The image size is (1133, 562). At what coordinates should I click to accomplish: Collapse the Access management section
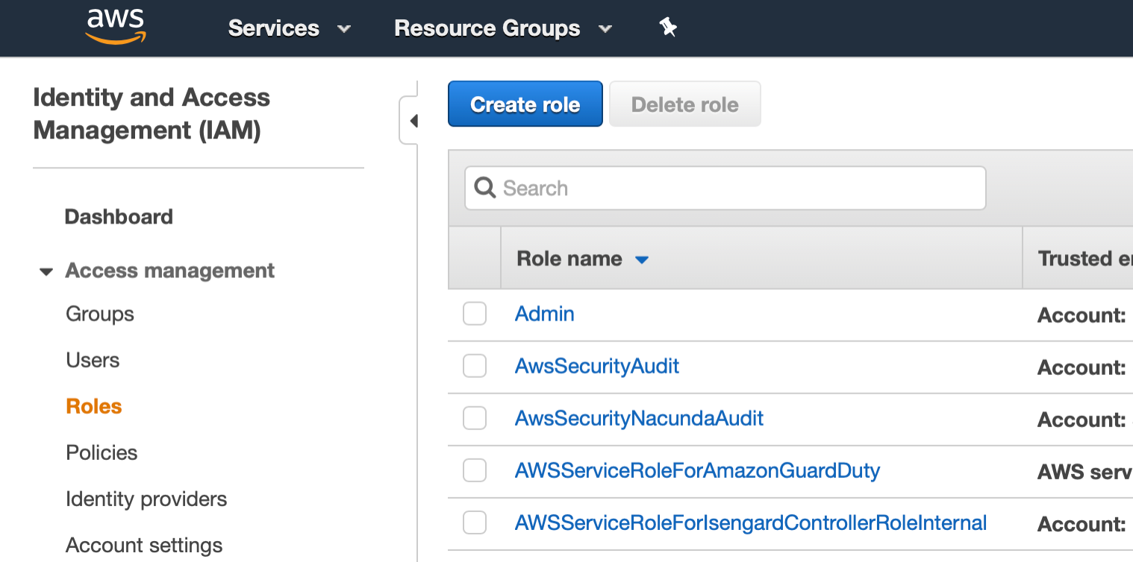(46, 271)
